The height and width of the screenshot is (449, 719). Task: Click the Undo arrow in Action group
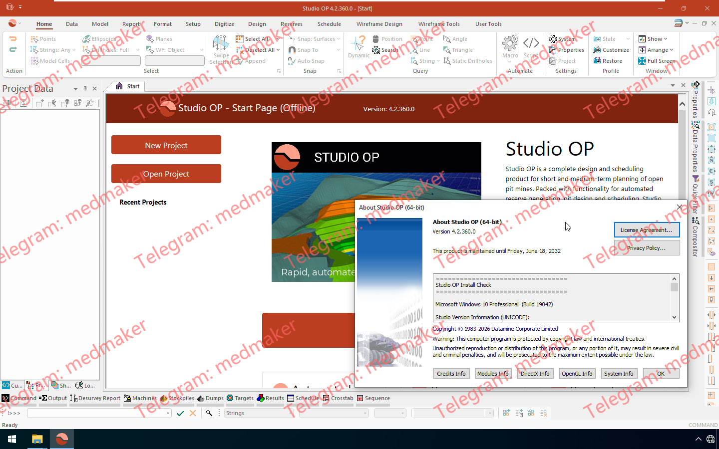click(x=13, y=39)
